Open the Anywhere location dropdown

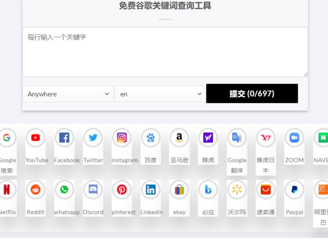[68, 94]
